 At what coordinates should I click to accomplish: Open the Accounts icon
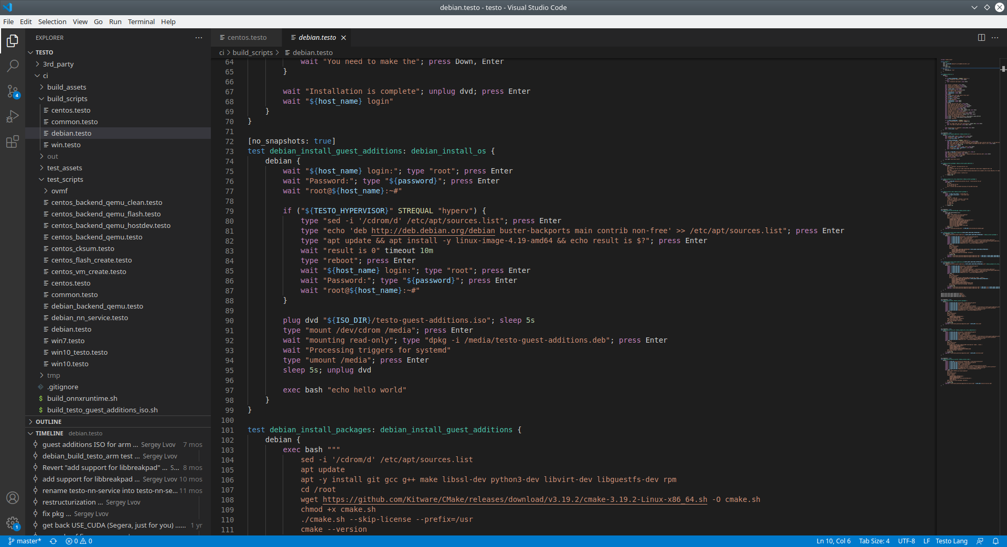click(13, 498)
